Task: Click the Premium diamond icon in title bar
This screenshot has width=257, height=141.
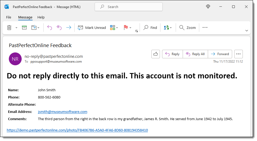Action: coord(208,7)
